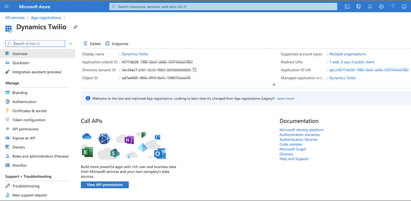411x201 pixels.
Task: Open the Redirect URIs 1 web link
Action: coord(352,62)
